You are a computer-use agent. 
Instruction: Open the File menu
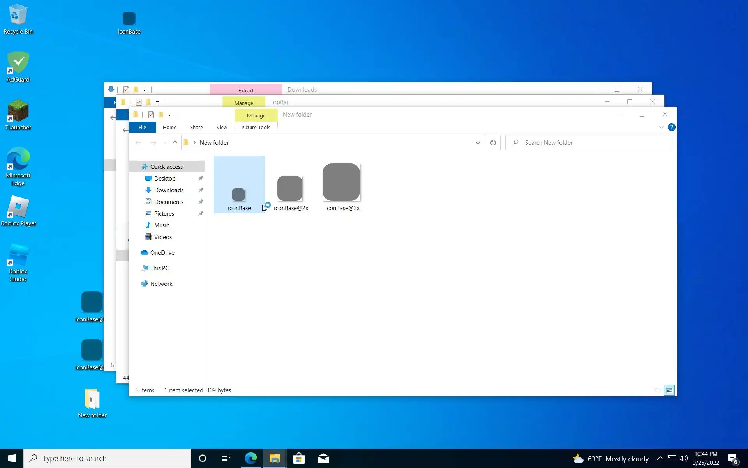pos(142,128)
